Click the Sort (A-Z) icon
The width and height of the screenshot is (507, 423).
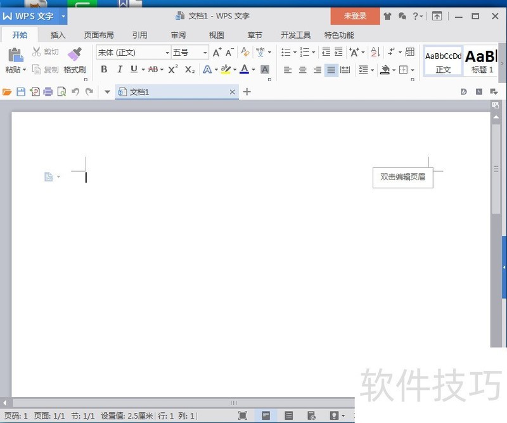(375, 53)
